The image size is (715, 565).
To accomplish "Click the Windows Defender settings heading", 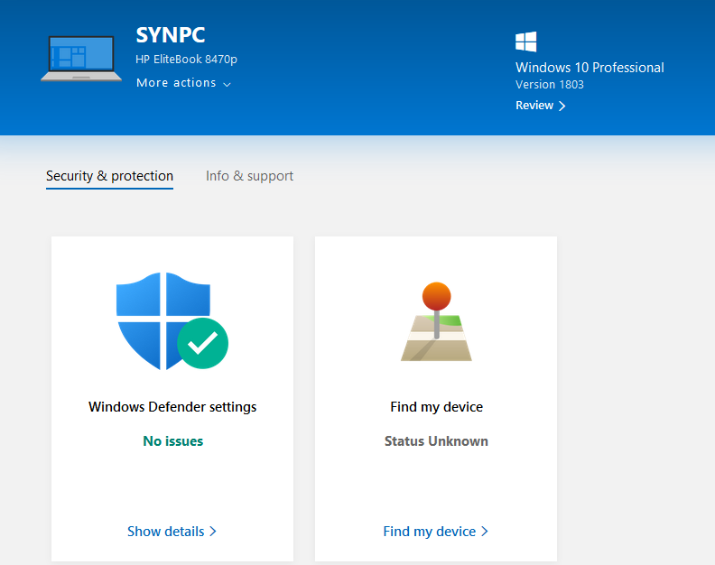I will point(172,407).
